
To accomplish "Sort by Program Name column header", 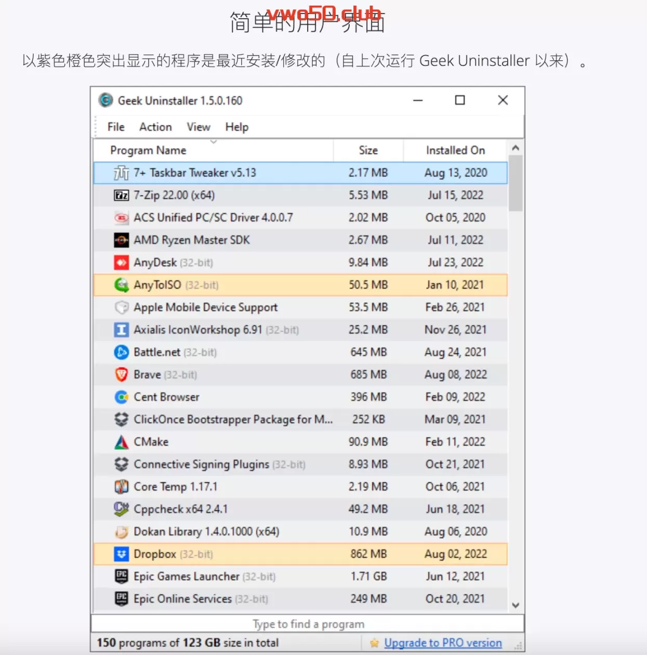I will click(x=148, y=151).
